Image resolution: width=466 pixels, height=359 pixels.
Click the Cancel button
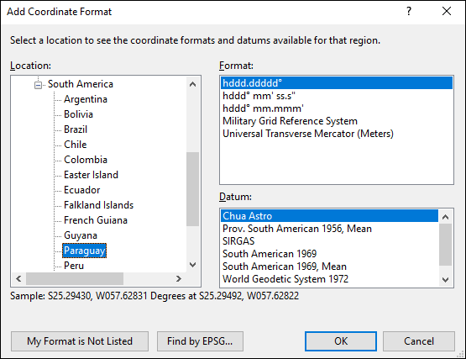pyautogui.click(x=419, y=341)
